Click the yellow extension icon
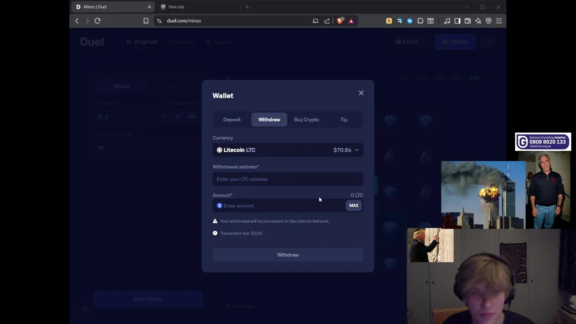 389,21
